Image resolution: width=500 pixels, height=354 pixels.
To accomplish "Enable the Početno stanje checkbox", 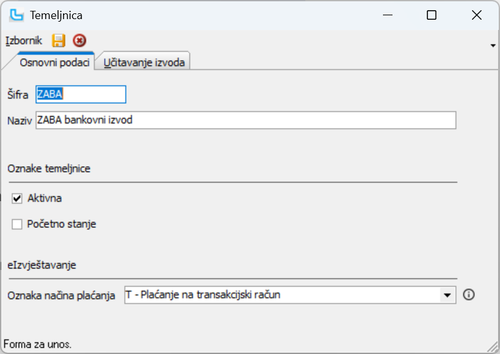I will [x=17, y=224].
